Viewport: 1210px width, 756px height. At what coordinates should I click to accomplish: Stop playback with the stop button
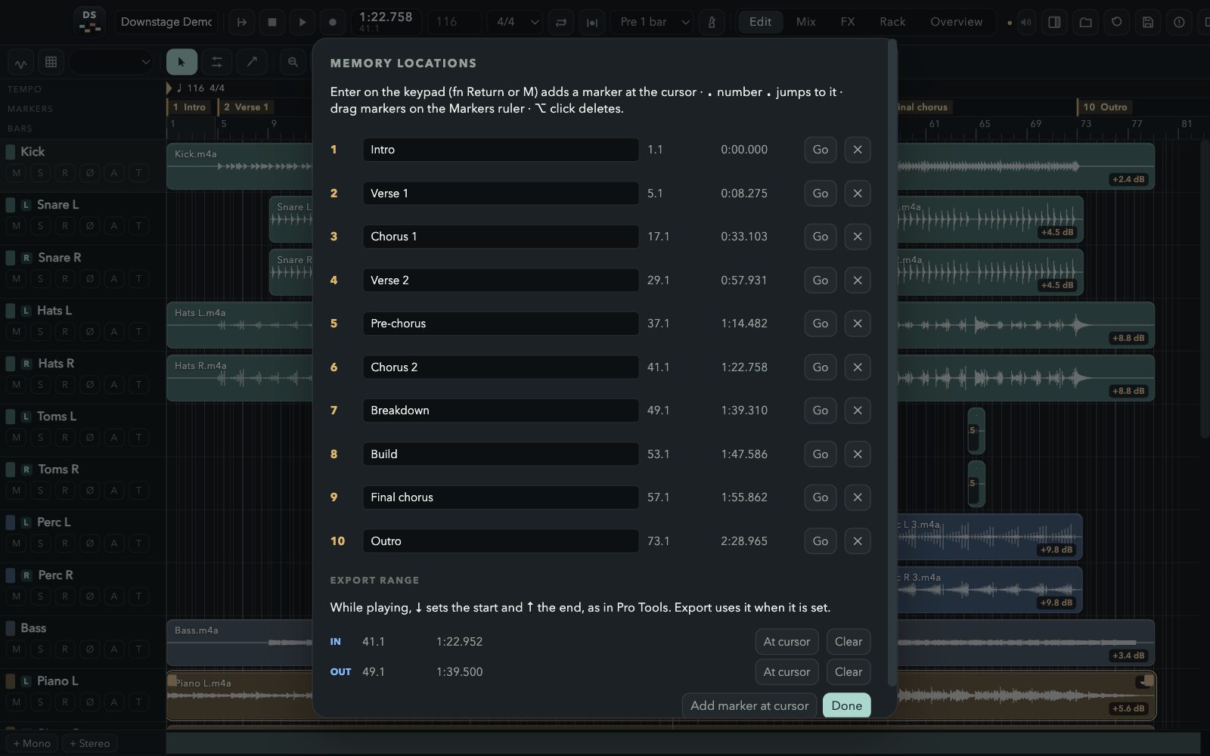coord(272,22)
